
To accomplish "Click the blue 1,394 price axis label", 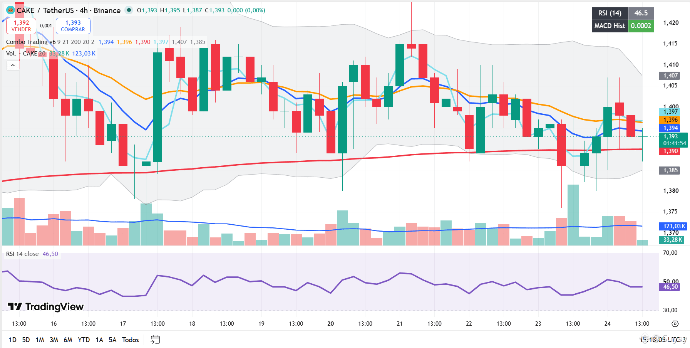I will pyautogui.click(x=670, y=128).
